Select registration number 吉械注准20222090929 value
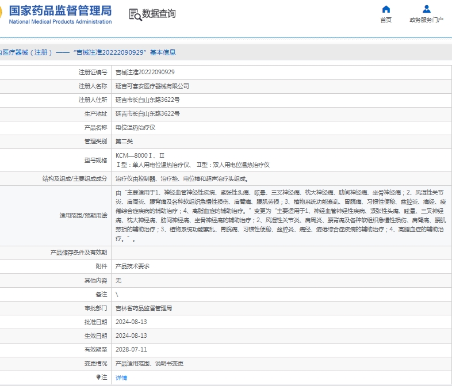The image size is (452, 389). [x=145, y=72]
